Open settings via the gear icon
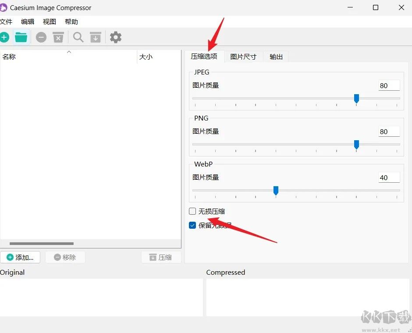Screen dimensions: 412x333 tap(115, 37)
